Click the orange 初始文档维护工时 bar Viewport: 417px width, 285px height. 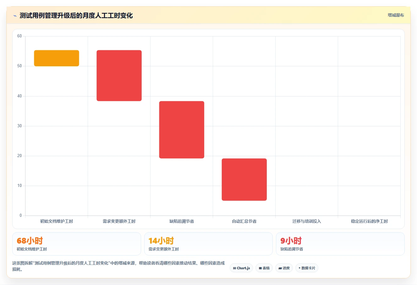[57, 58]
